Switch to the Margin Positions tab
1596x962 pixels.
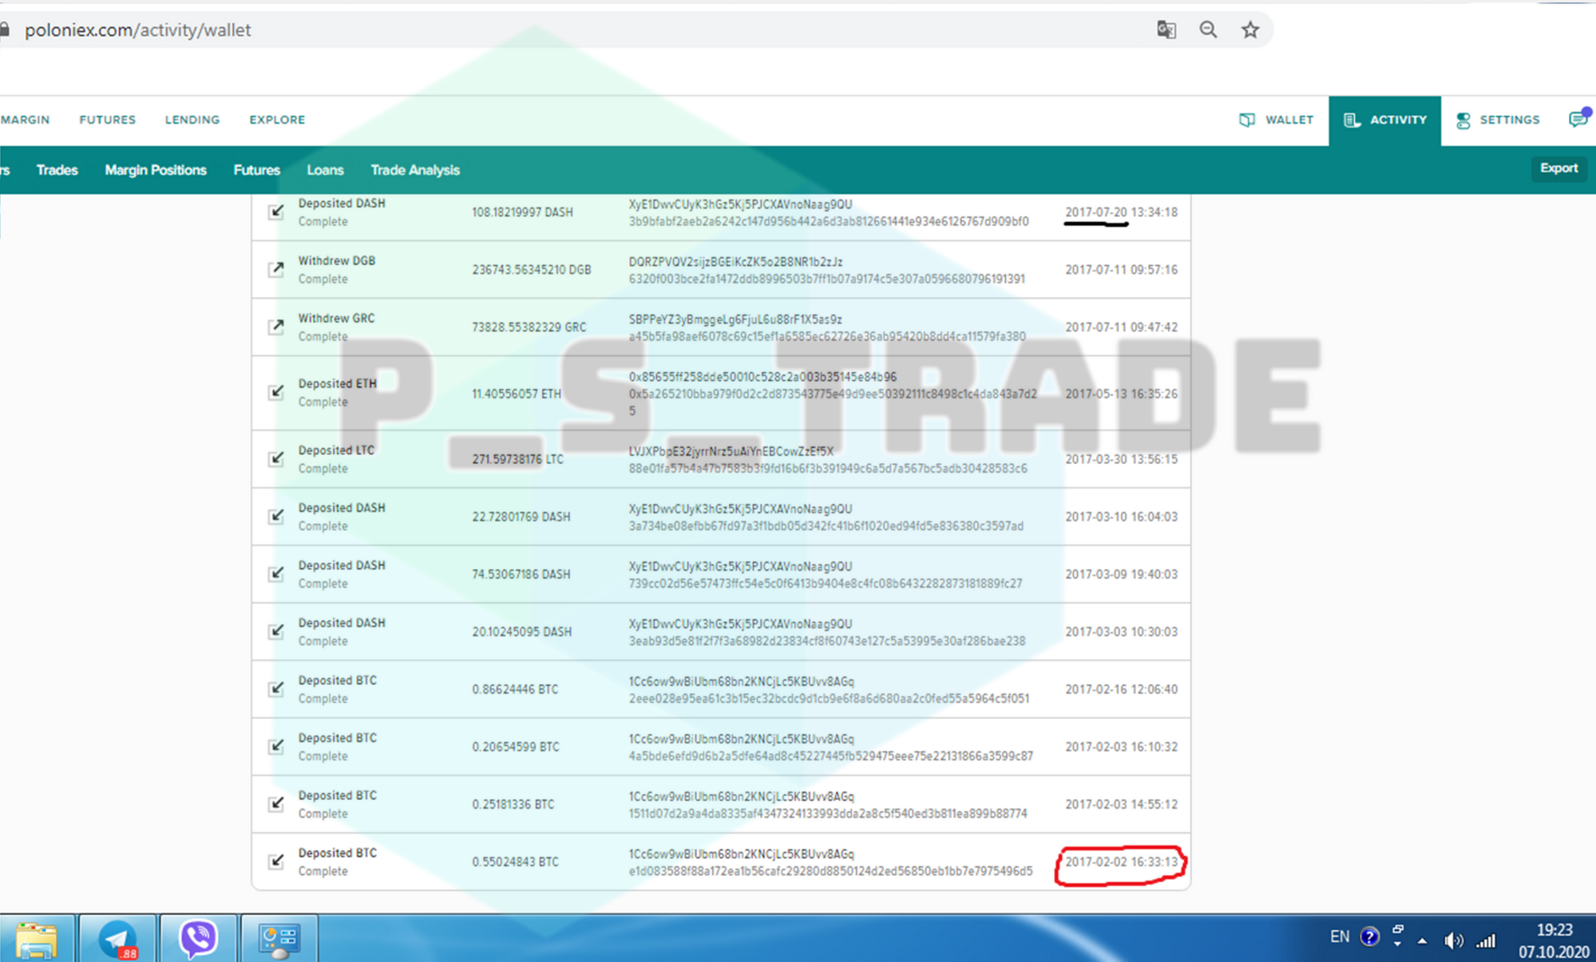tap(156, 170)
